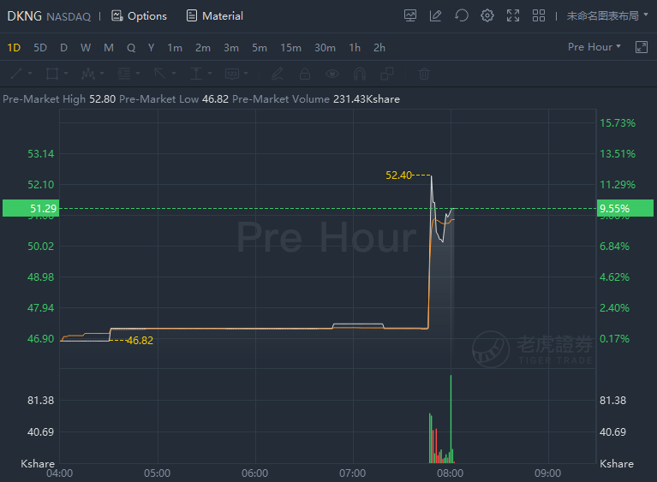Viewport: 657px width, 482px height.
Task: Select the Fibonacci levels drawing tool
Action: tap(124, 74)
